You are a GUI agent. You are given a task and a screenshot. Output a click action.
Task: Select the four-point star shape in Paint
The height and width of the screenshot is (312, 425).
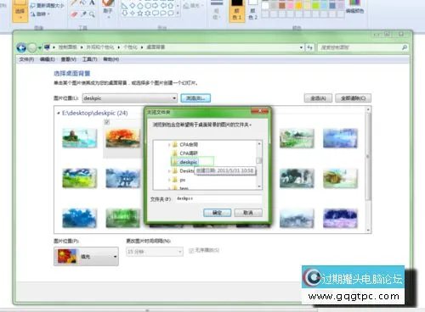coord(133,13)
